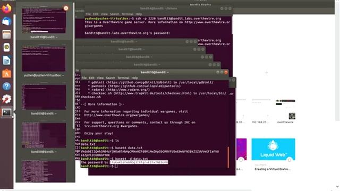Screen dimensions: 340x191
Task: Open the overthewire shortcut tile in Firefox
Action: 285,111
